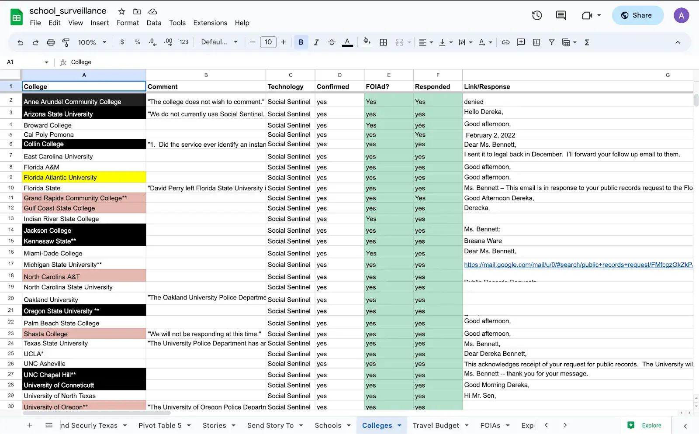
Task: Click the undo arrow icon
Action: click(x=20, y=42)
